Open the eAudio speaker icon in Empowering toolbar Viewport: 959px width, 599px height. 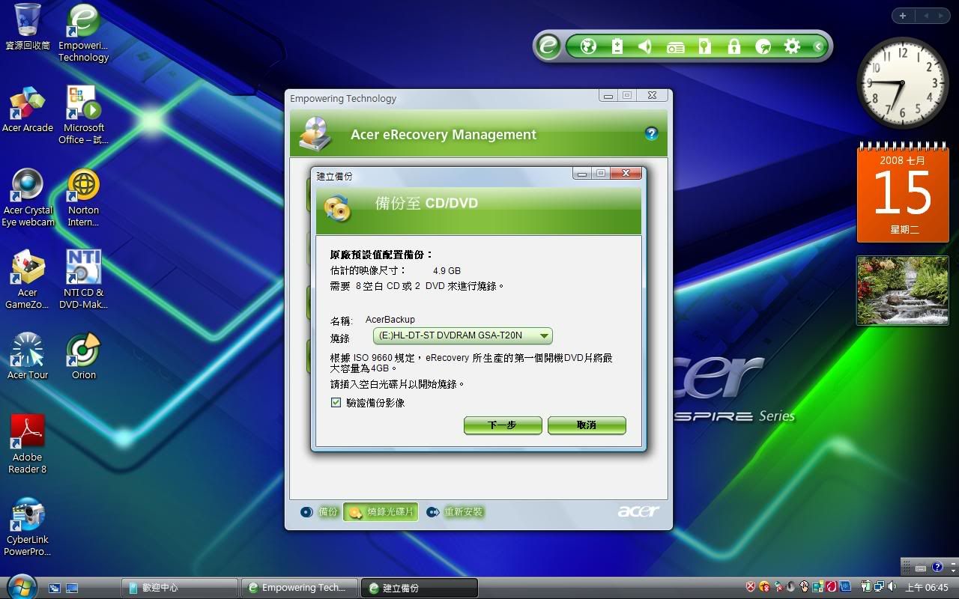(645, 46)
